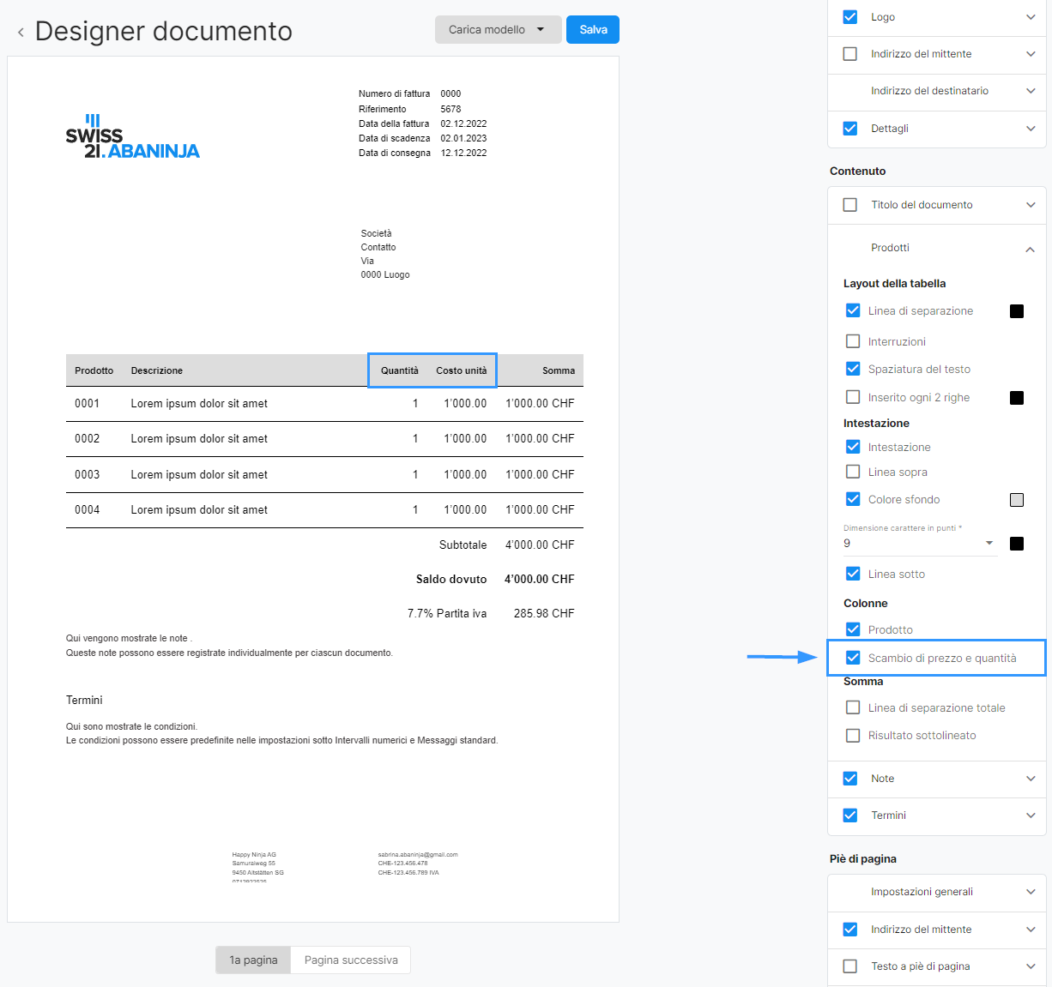This screenshot has width=1052, height=987.
Task: Pick color for Inserito ogni 2 righe
Action: pos(1017,398)
